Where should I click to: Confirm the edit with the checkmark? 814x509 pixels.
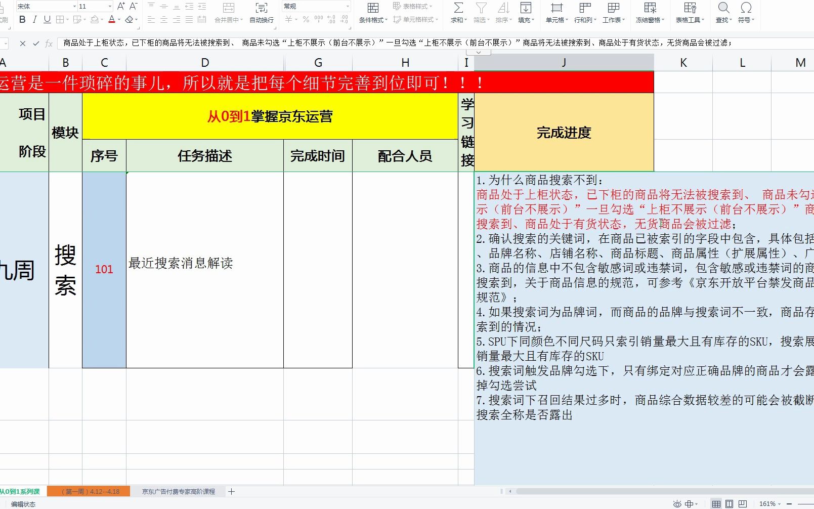pos(36,44)
